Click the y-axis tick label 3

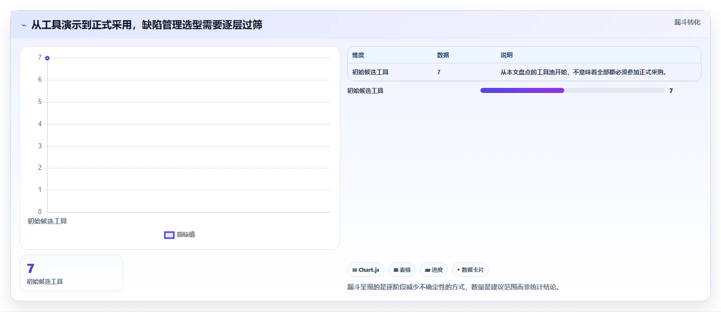[x=40, y=146]
